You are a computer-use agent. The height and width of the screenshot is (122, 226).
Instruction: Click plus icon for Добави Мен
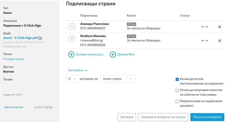click(113, 55)
